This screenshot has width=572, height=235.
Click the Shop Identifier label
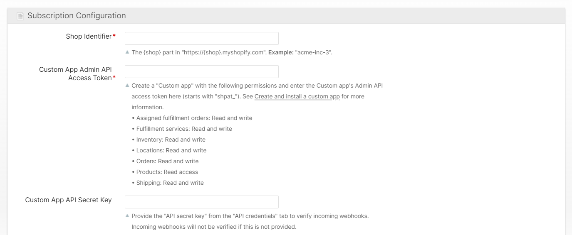[x=89, y=37]
